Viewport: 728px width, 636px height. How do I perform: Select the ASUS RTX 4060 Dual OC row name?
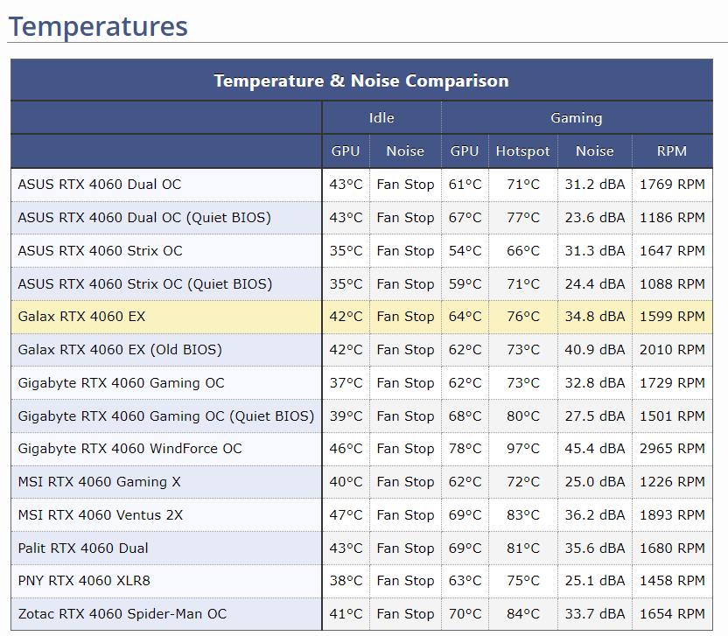(x=100, y=185)
